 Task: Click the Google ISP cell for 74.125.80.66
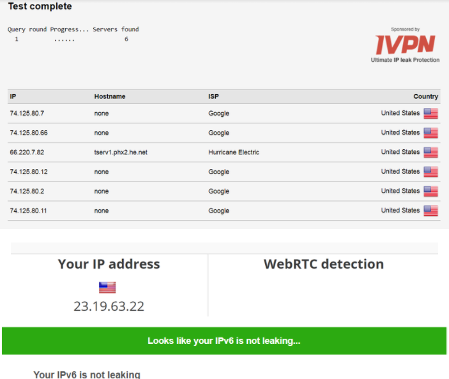click(219, 133)
